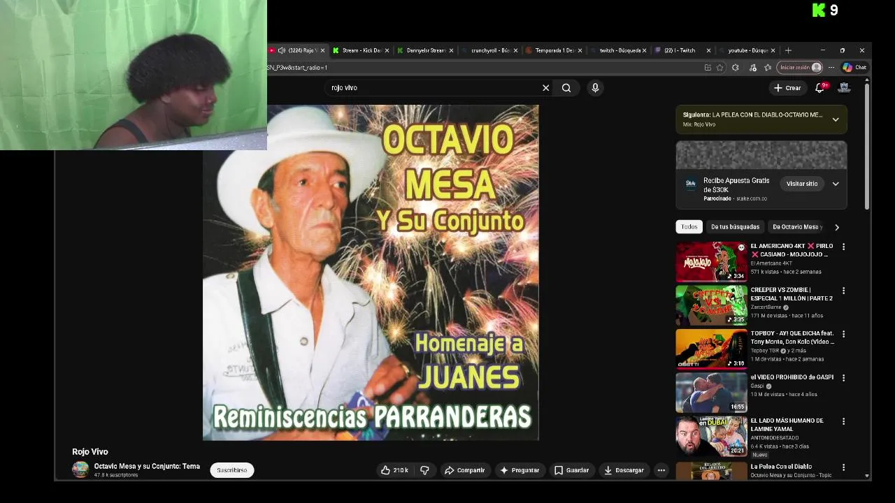Like the Rojo Vivo video
The width and height of the screenshot is (895, 503).
394,470
